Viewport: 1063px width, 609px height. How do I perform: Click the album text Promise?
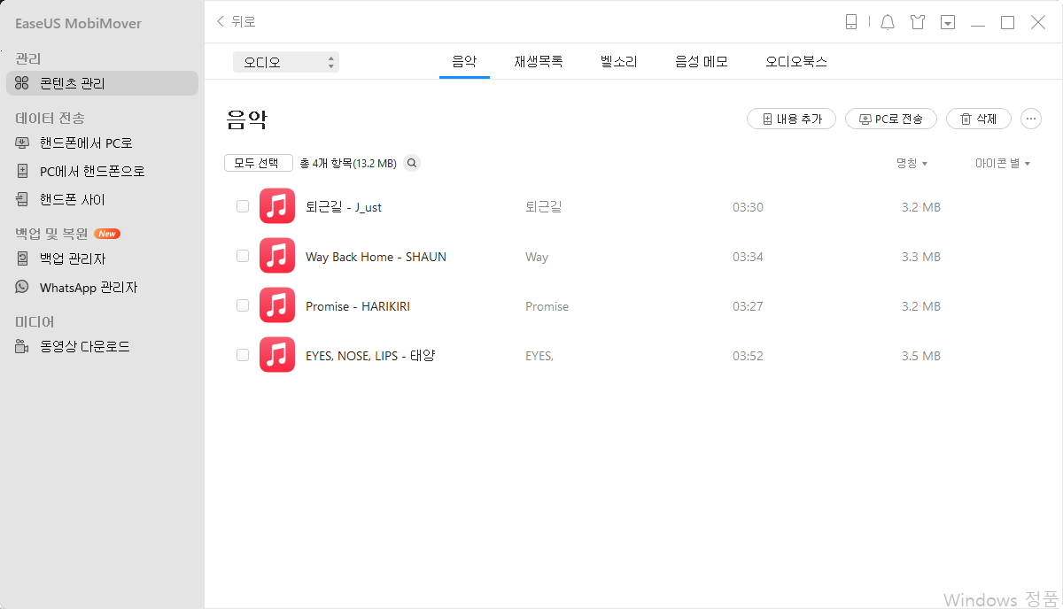[547, 306]
